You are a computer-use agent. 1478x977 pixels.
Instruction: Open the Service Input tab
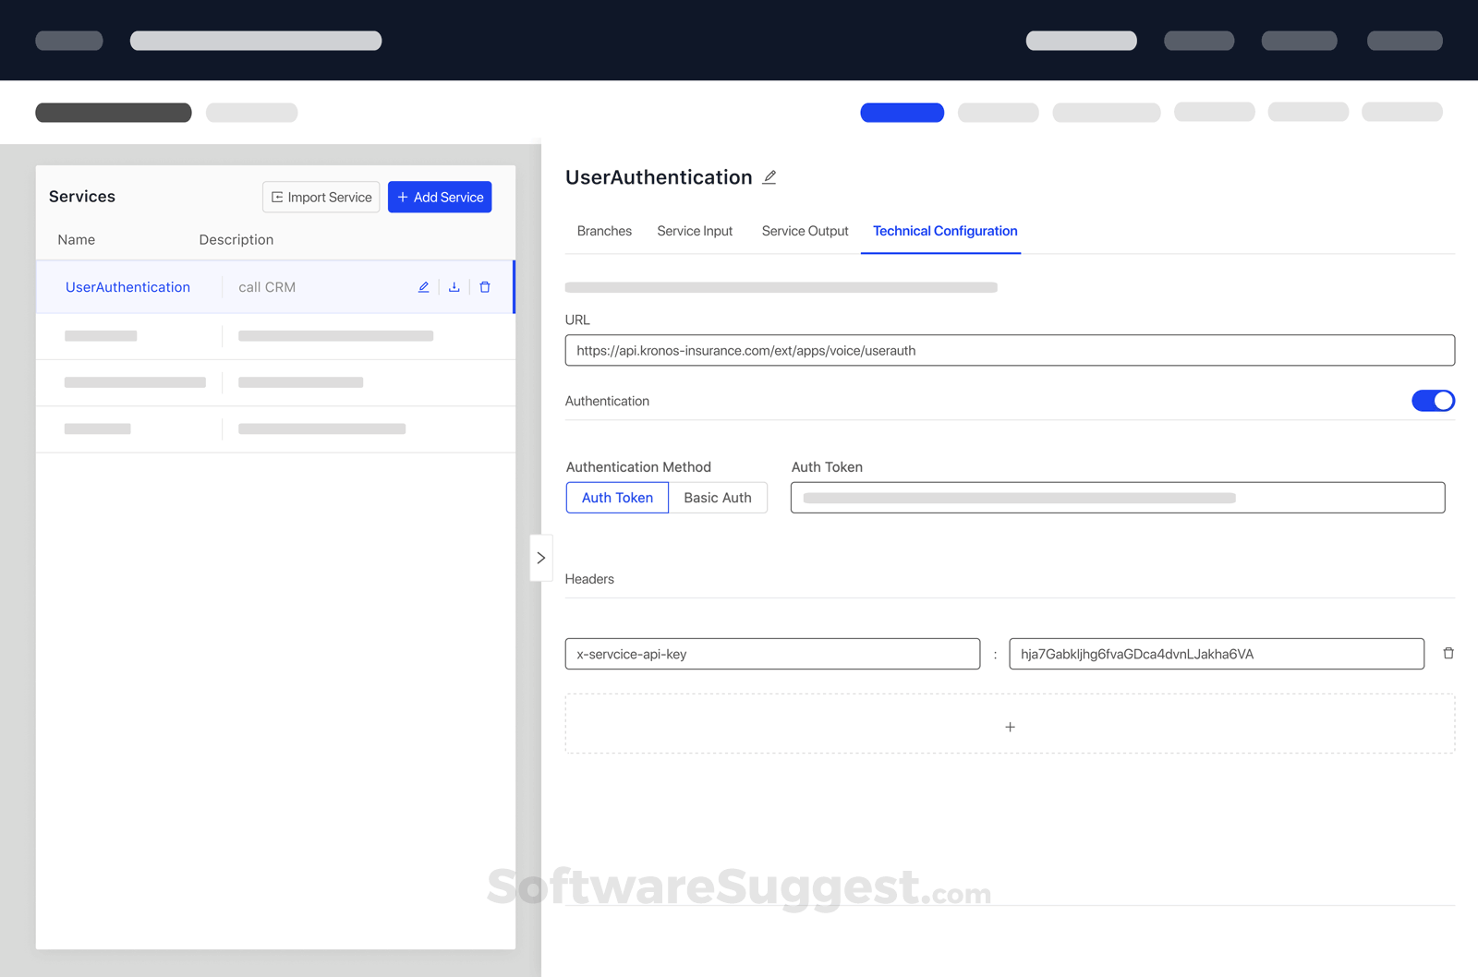(x=695, y=231)
